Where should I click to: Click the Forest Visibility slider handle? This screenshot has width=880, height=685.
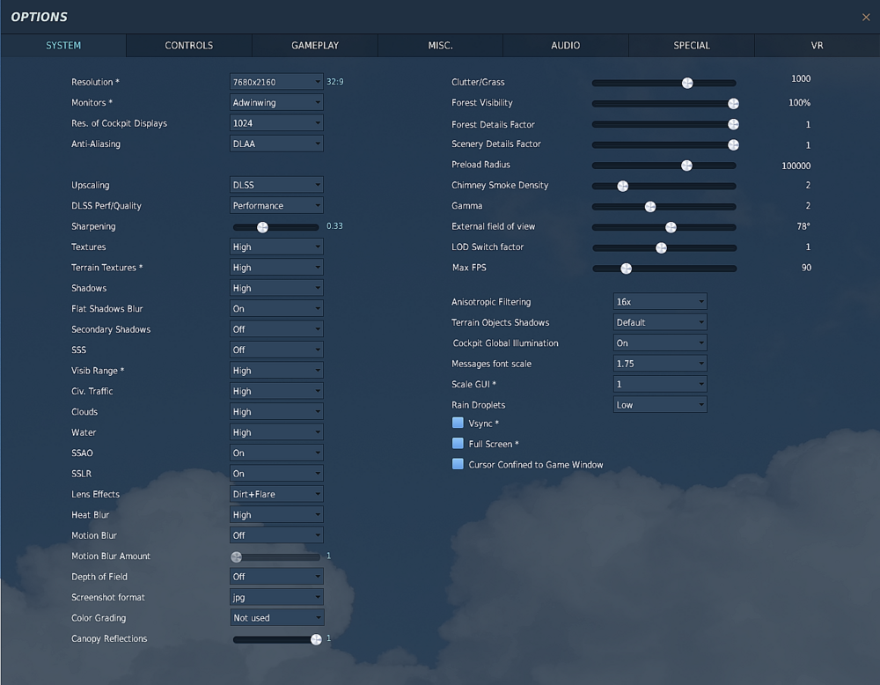(x=733, y=104)
